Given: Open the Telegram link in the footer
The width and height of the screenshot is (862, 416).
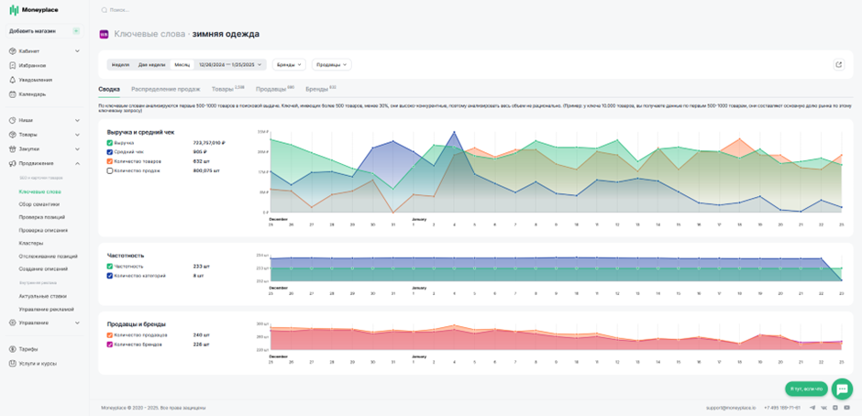Looking at the screenshot, I should [x=812, y=408].
